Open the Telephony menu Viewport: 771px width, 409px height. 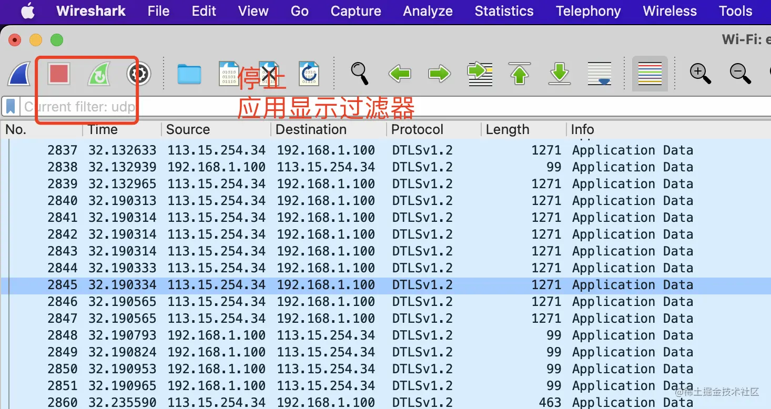click(x=588, y=11)
